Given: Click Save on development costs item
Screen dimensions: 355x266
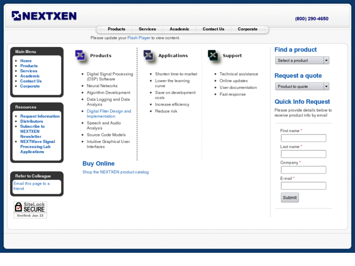Looking at the screenshot, I should coord(175,95).
